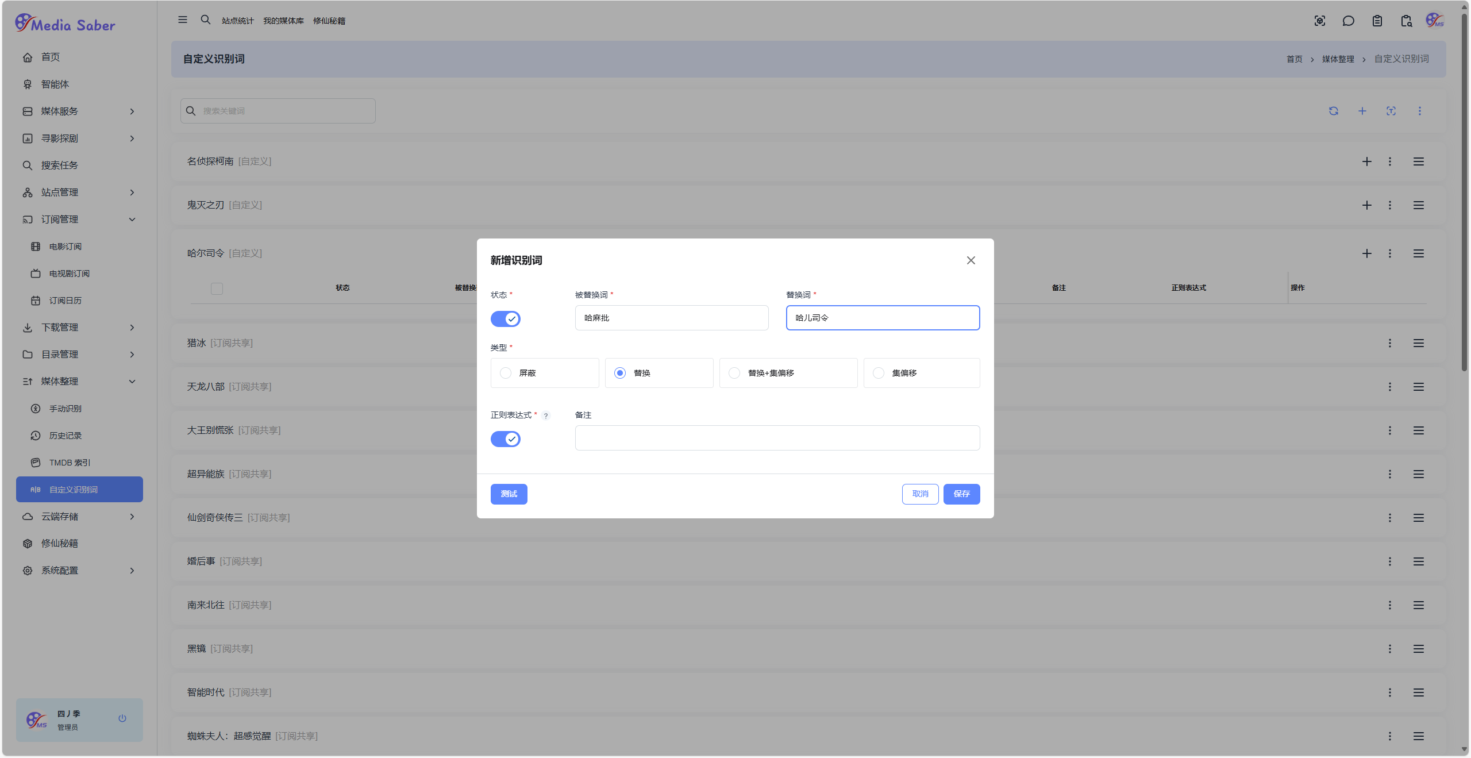
Task: Click the hamburger menu icon in header
Action: point(183,20)
